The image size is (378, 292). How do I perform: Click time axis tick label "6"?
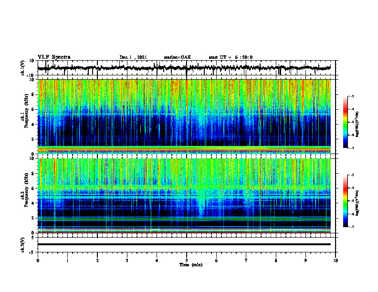click(217, 261)
